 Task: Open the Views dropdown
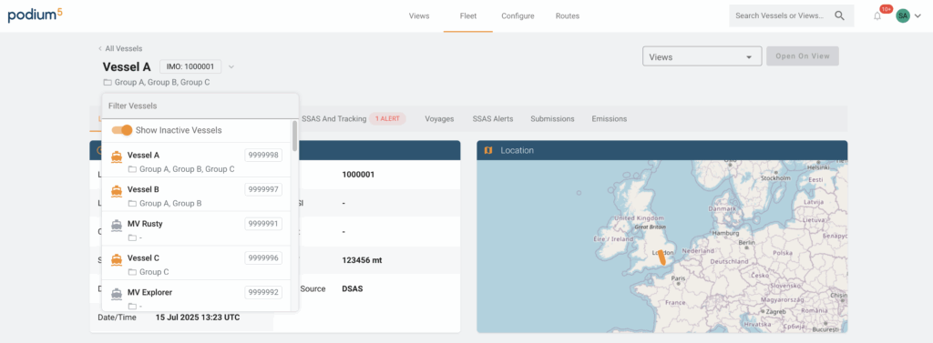click(x=702, y=56)
